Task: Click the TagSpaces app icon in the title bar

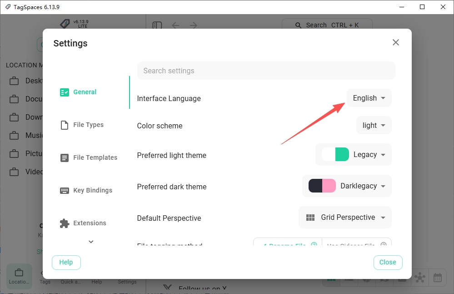Action: [x=8, y=7]
